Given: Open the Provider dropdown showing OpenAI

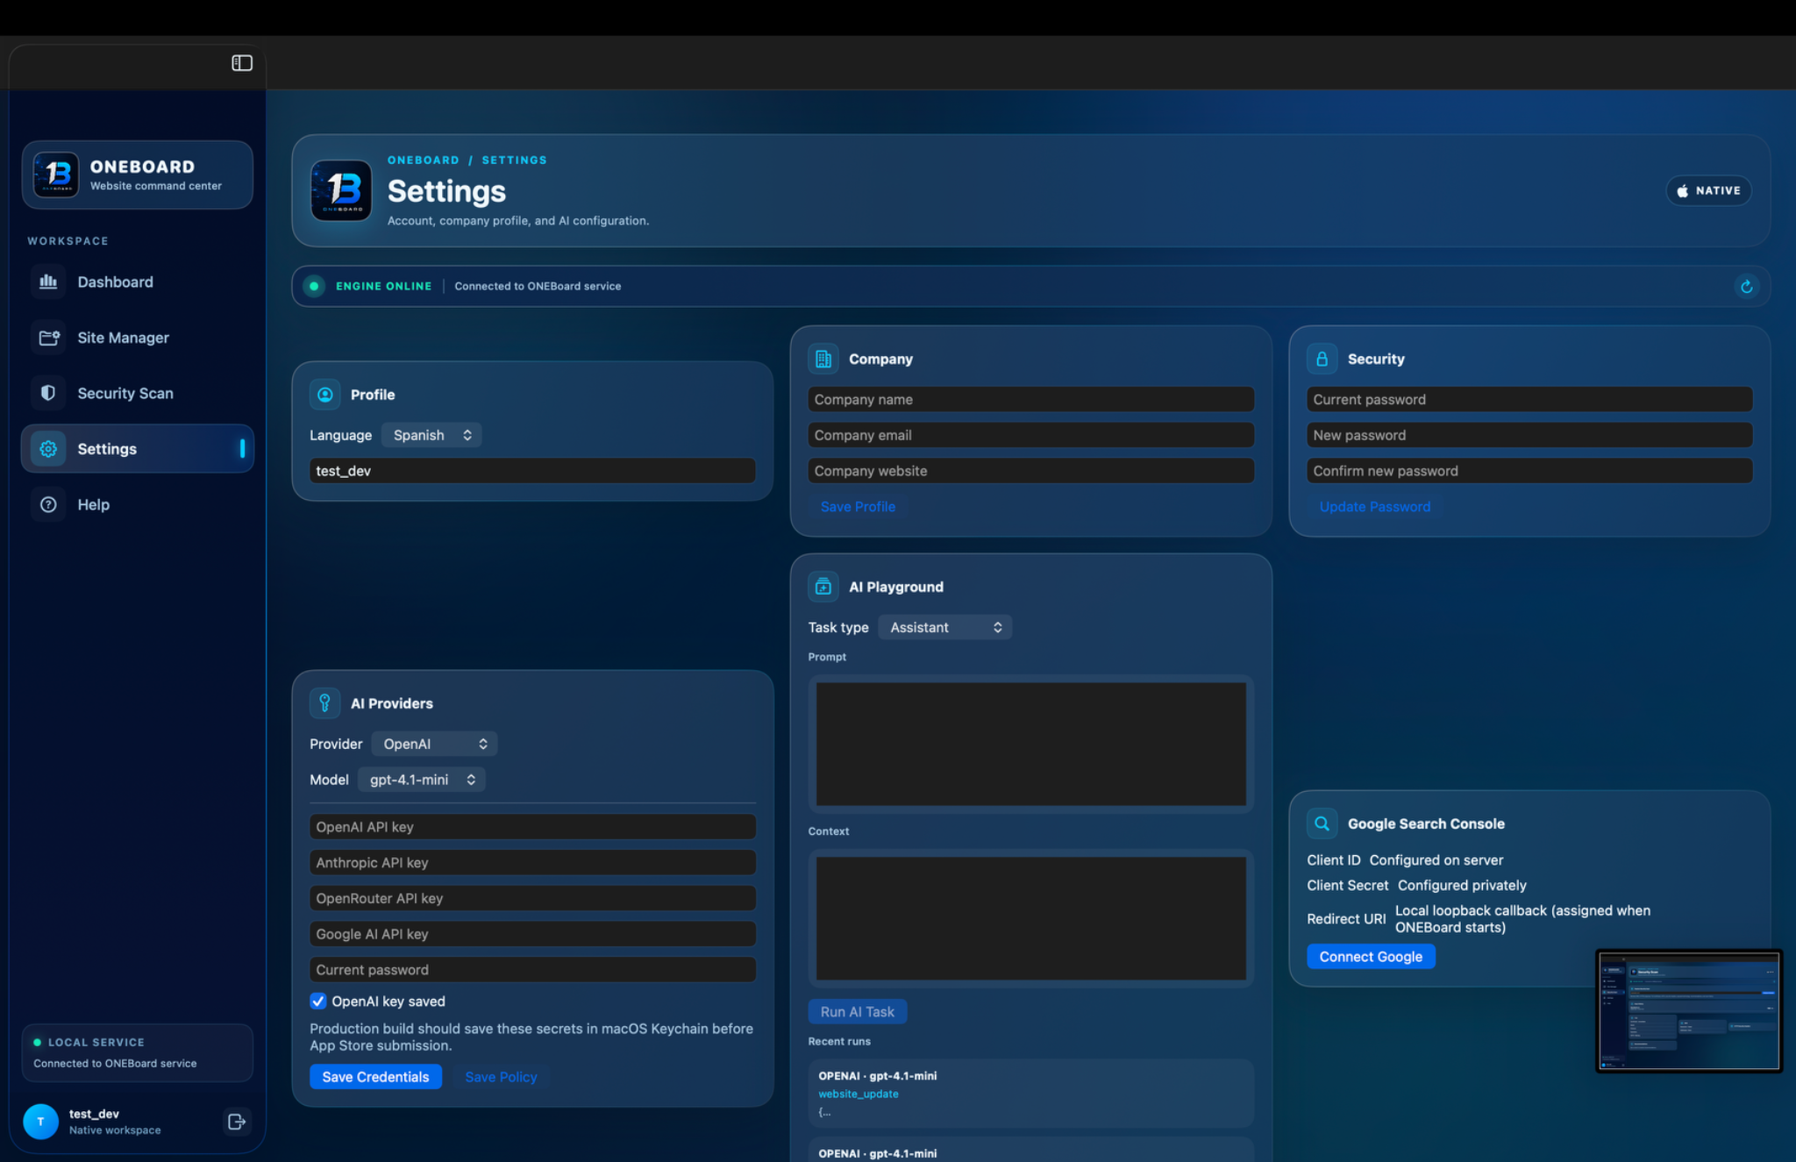Looking at the screenshot, I should (x=434, y=744).
